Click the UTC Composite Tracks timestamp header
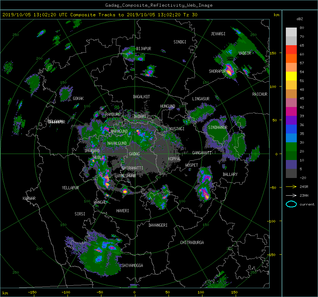Screen dimensions: 318x297 pos(100,15)
